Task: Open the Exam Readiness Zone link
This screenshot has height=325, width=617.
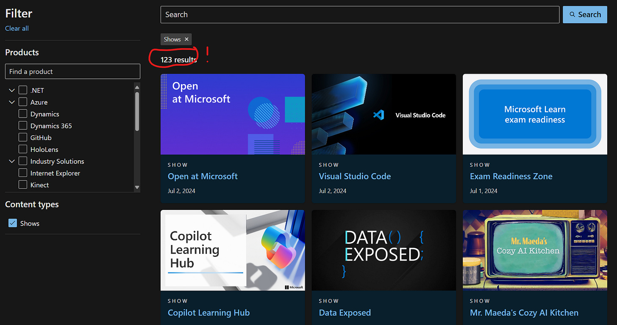Action: [x=511, y=176]
